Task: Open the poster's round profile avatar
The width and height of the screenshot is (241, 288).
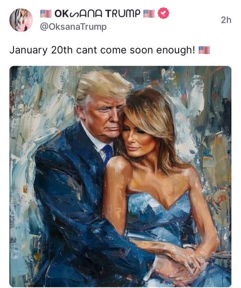Action: click(x=21, y=20)
